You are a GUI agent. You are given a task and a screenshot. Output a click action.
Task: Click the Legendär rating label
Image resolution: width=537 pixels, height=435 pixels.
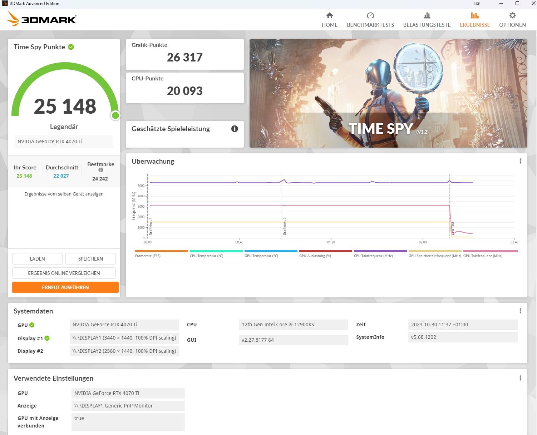64,127
